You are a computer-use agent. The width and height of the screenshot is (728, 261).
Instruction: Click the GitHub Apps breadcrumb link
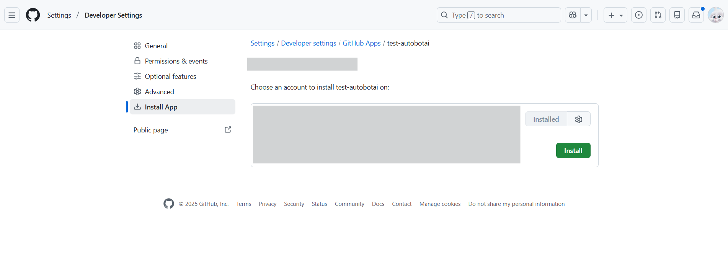pyautogui.click(x=362, y=43)
